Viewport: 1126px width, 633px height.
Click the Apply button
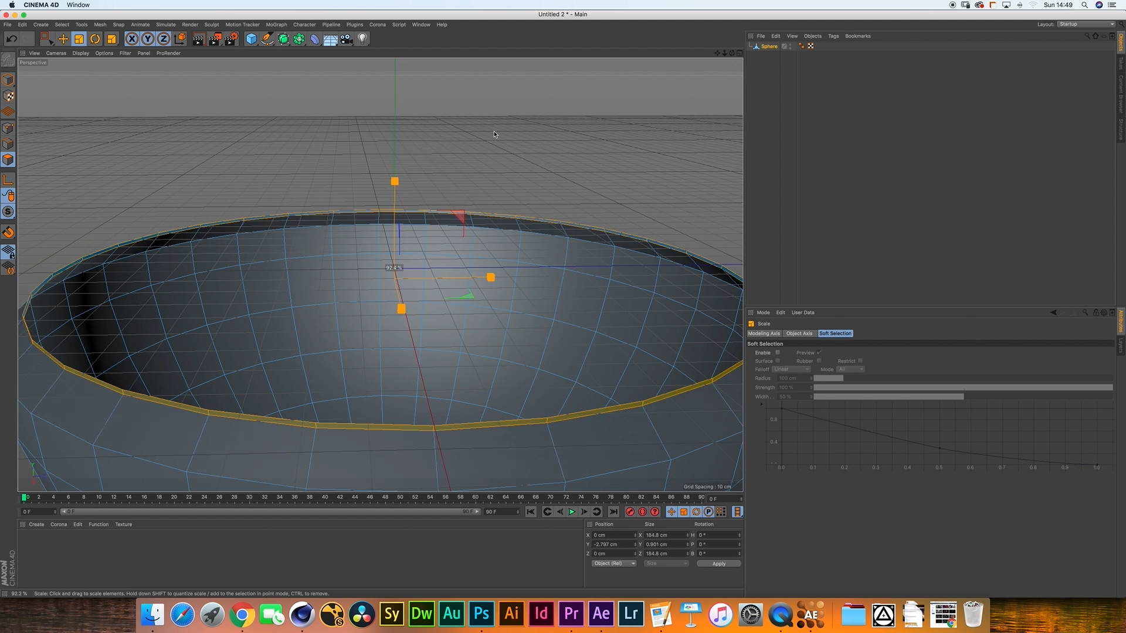point(718,564)
